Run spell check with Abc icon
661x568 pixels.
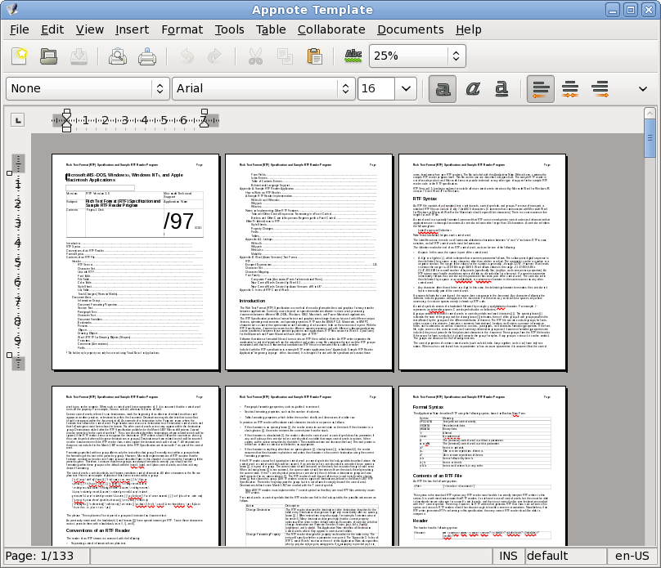(353, 56)
